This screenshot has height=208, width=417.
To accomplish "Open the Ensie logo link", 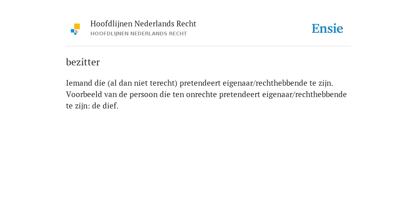I will (x=327, y=28).
